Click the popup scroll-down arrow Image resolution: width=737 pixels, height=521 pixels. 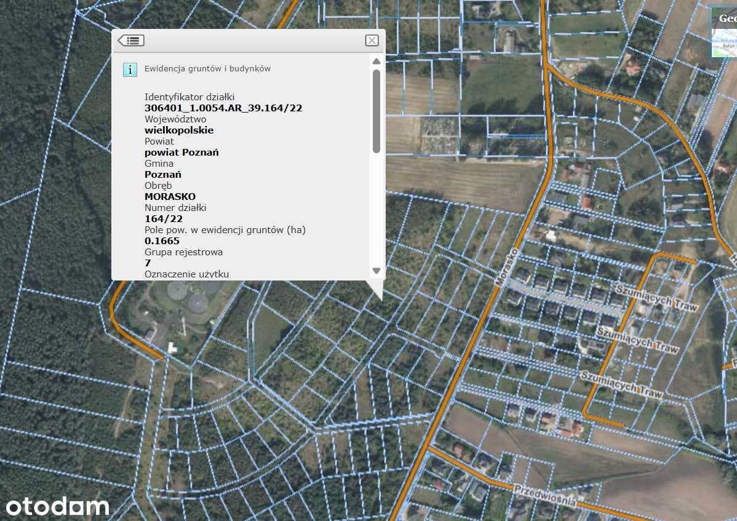click(376, 271)
